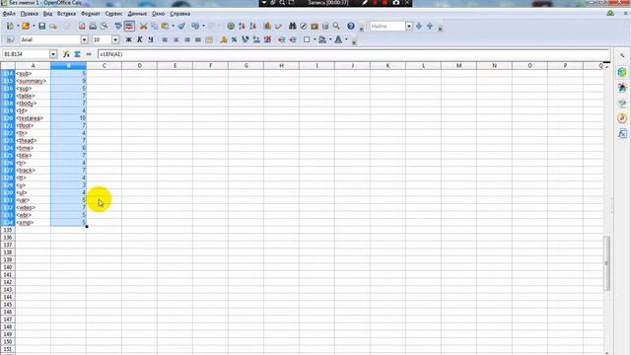
Task: Click the Format Paintbrush icon
Action: coord(181,27)
